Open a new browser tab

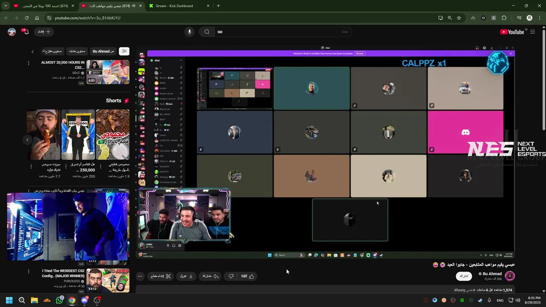(x=218, y=6)
